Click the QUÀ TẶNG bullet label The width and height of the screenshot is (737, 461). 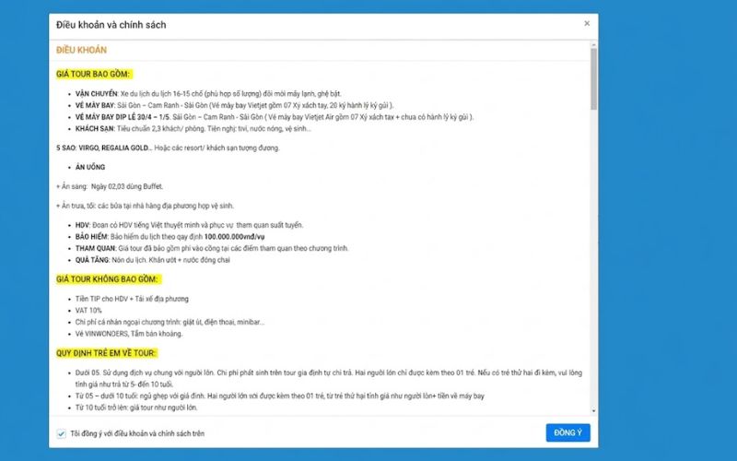click(93, 260)
